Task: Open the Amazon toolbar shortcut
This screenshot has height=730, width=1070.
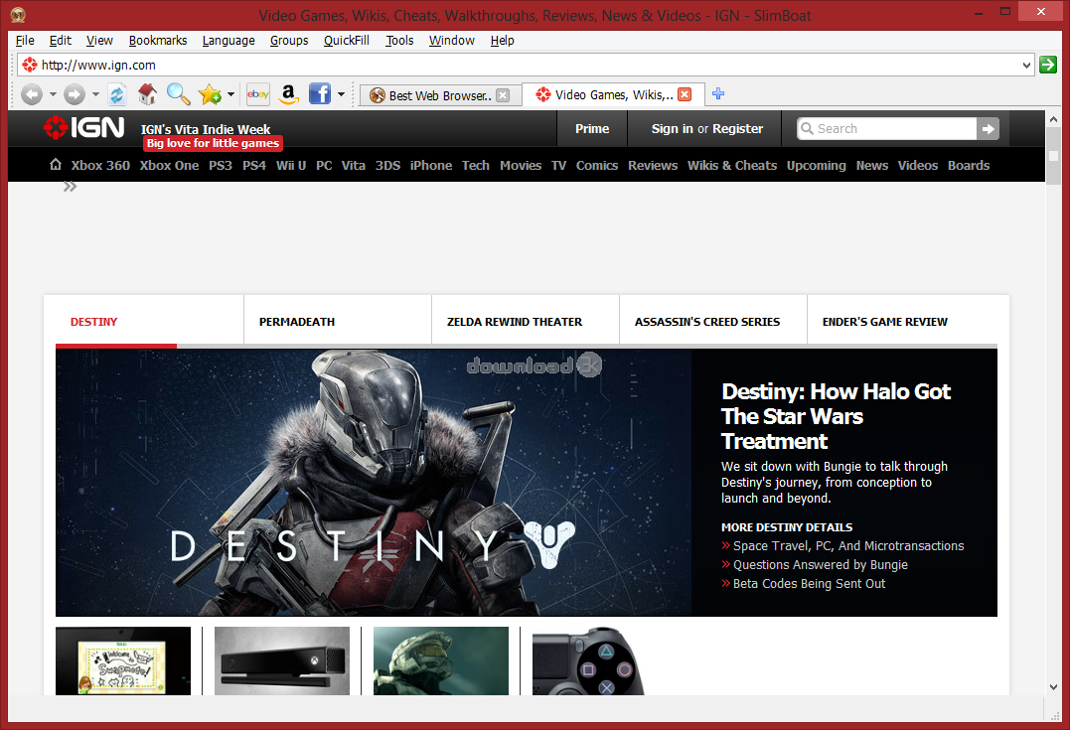Action: (289, 94)
